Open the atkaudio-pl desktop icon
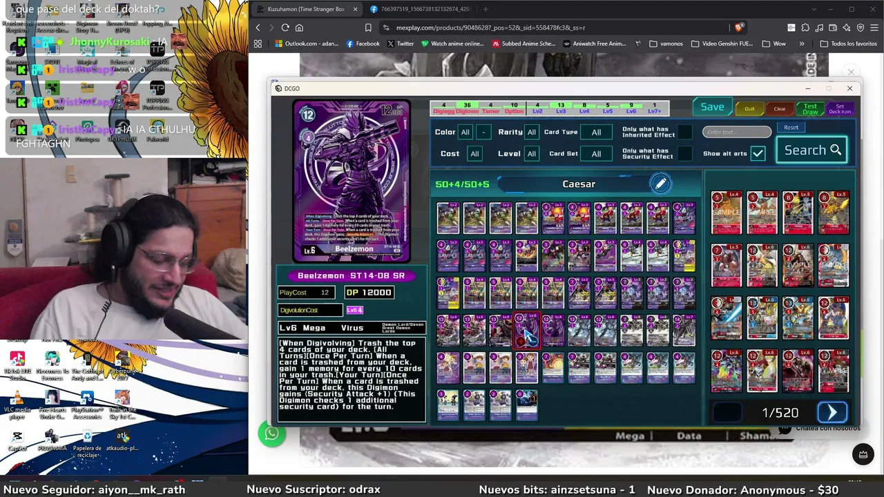Screen dimensions: 884x497 tap(122, 441)
